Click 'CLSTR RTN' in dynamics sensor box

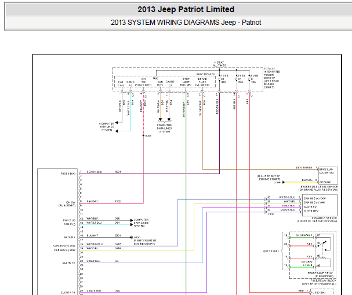coord(311,211)
